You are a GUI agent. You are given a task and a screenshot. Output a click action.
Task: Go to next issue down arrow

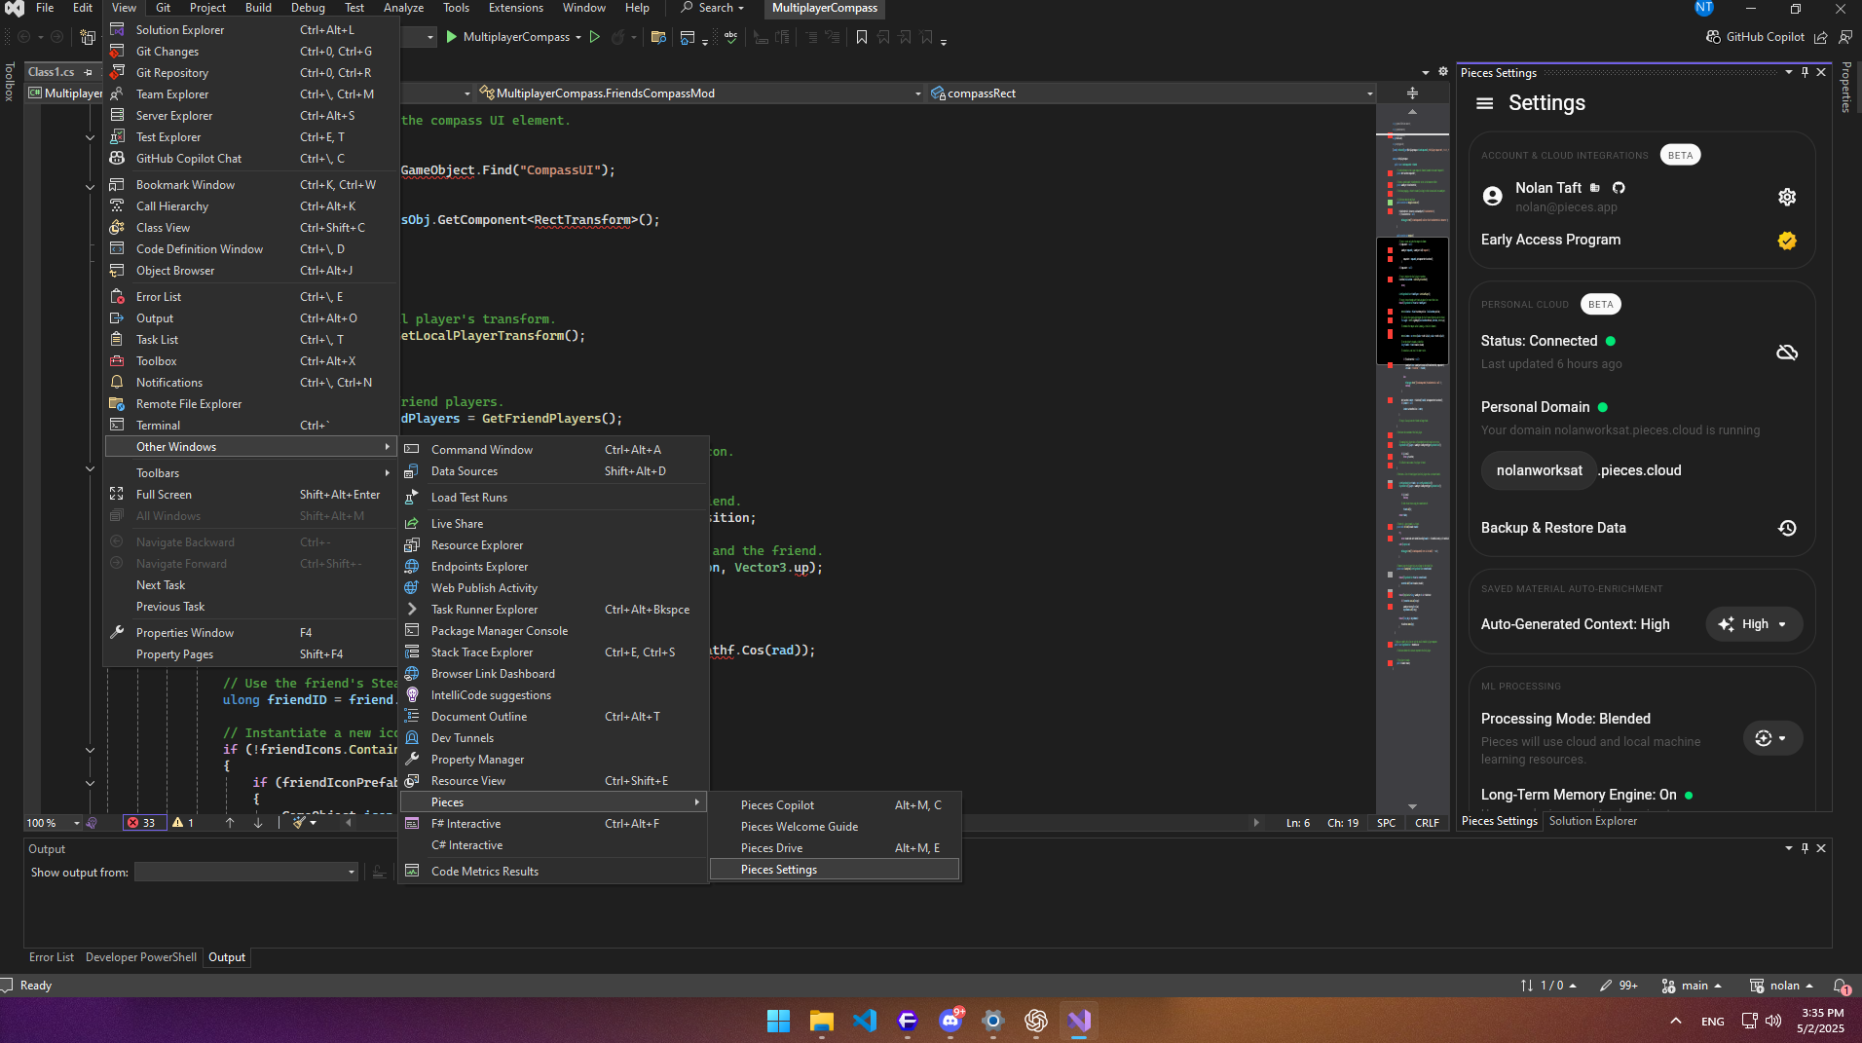click(258, 823)
